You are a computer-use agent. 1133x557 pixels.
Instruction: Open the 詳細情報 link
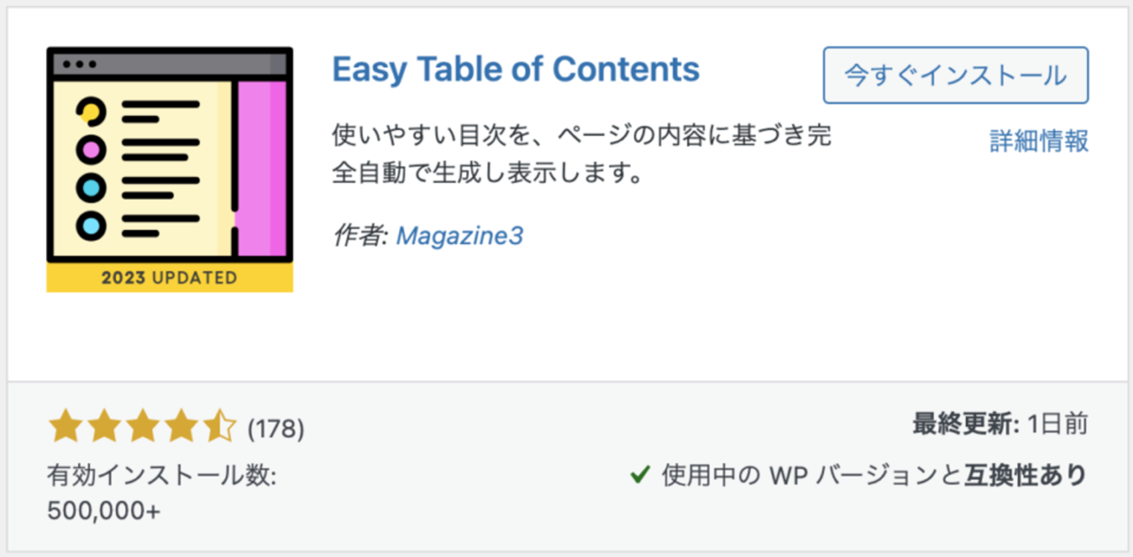tap(1038, 141)
